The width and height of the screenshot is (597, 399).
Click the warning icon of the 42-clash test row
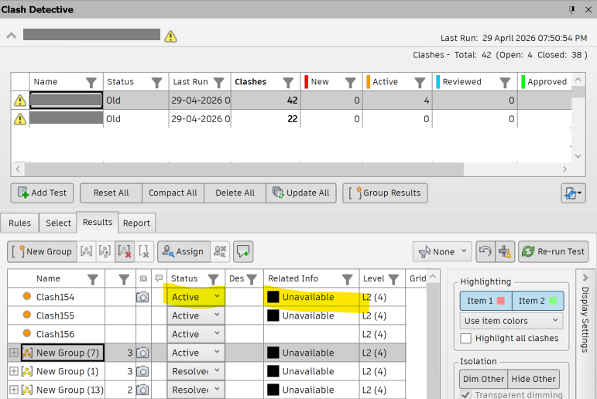pos(20,101)
